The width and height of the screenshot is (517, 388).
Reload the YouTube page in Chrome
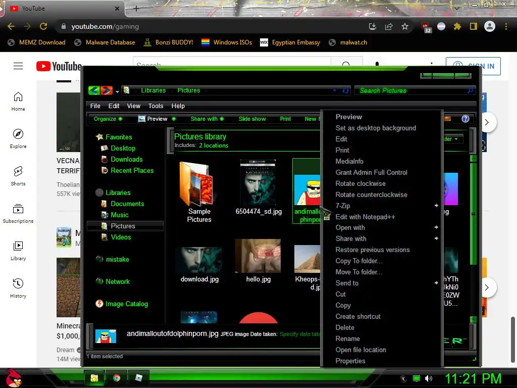(43, 26)
